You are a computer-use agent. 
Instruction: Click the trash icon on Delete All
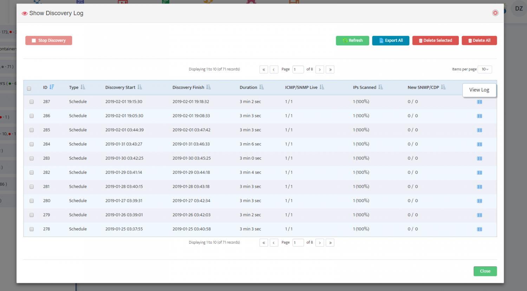(471, 40)
